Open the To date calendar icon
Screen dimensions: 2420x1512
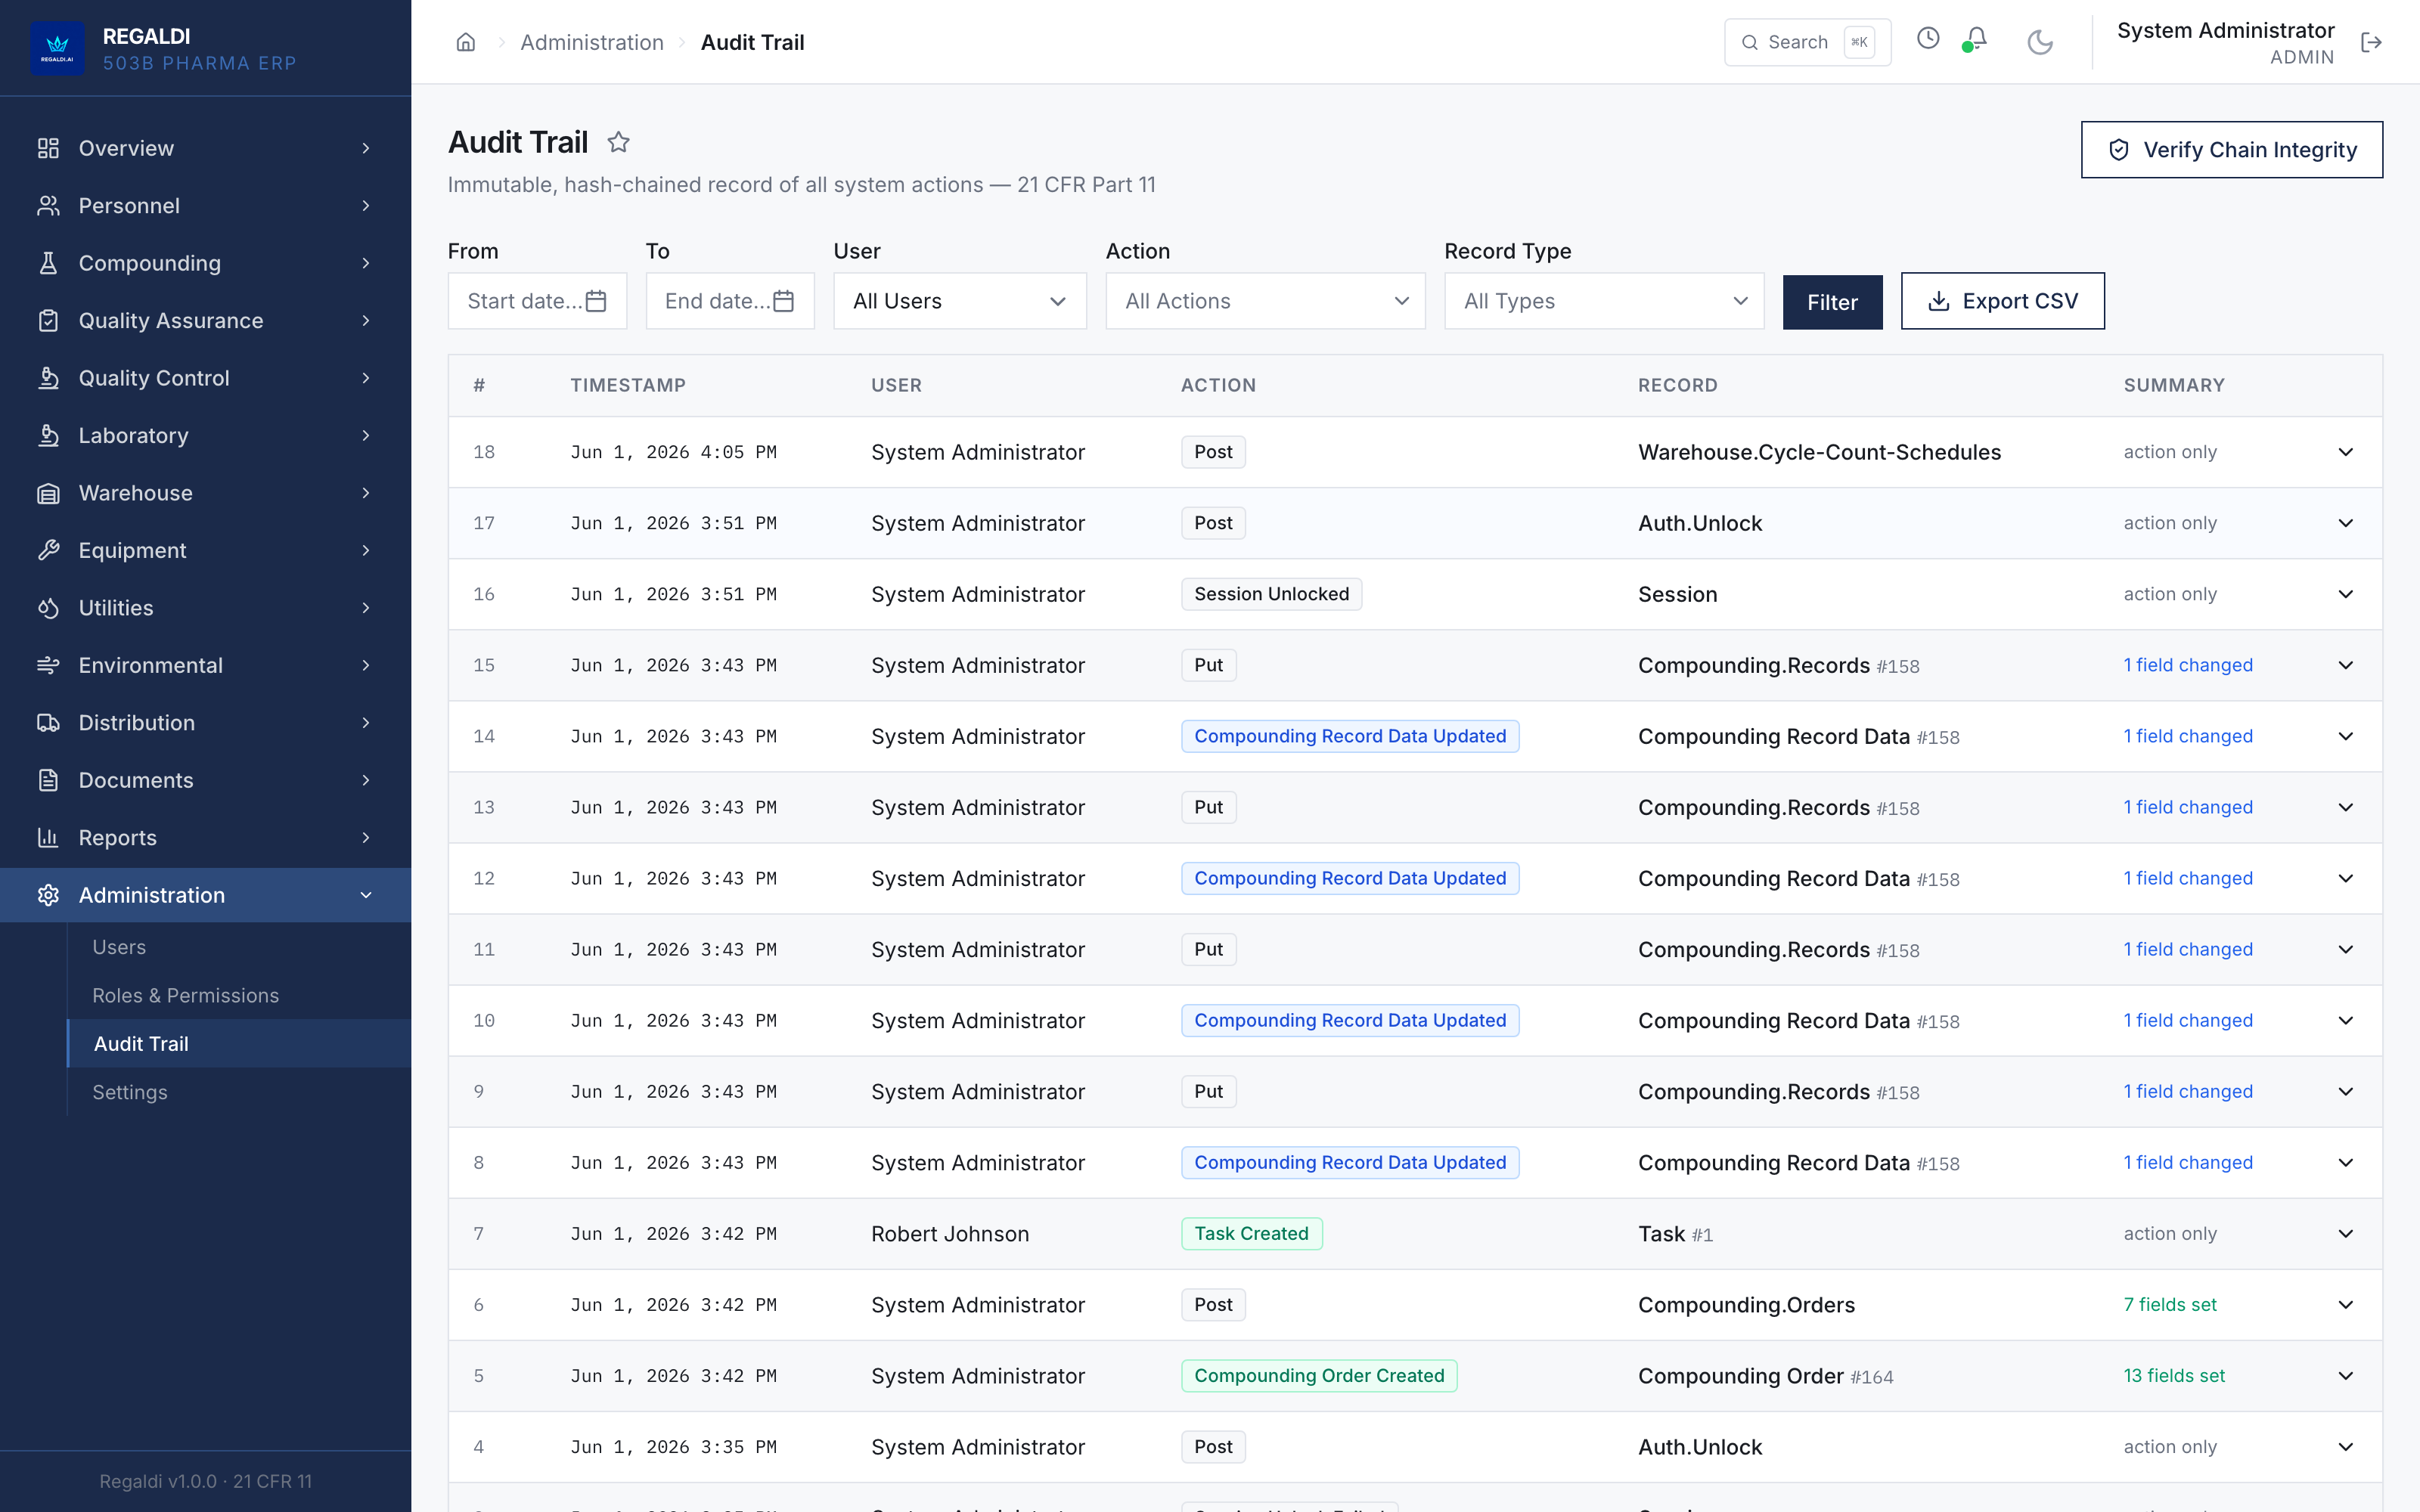click(x=784, y=301)
